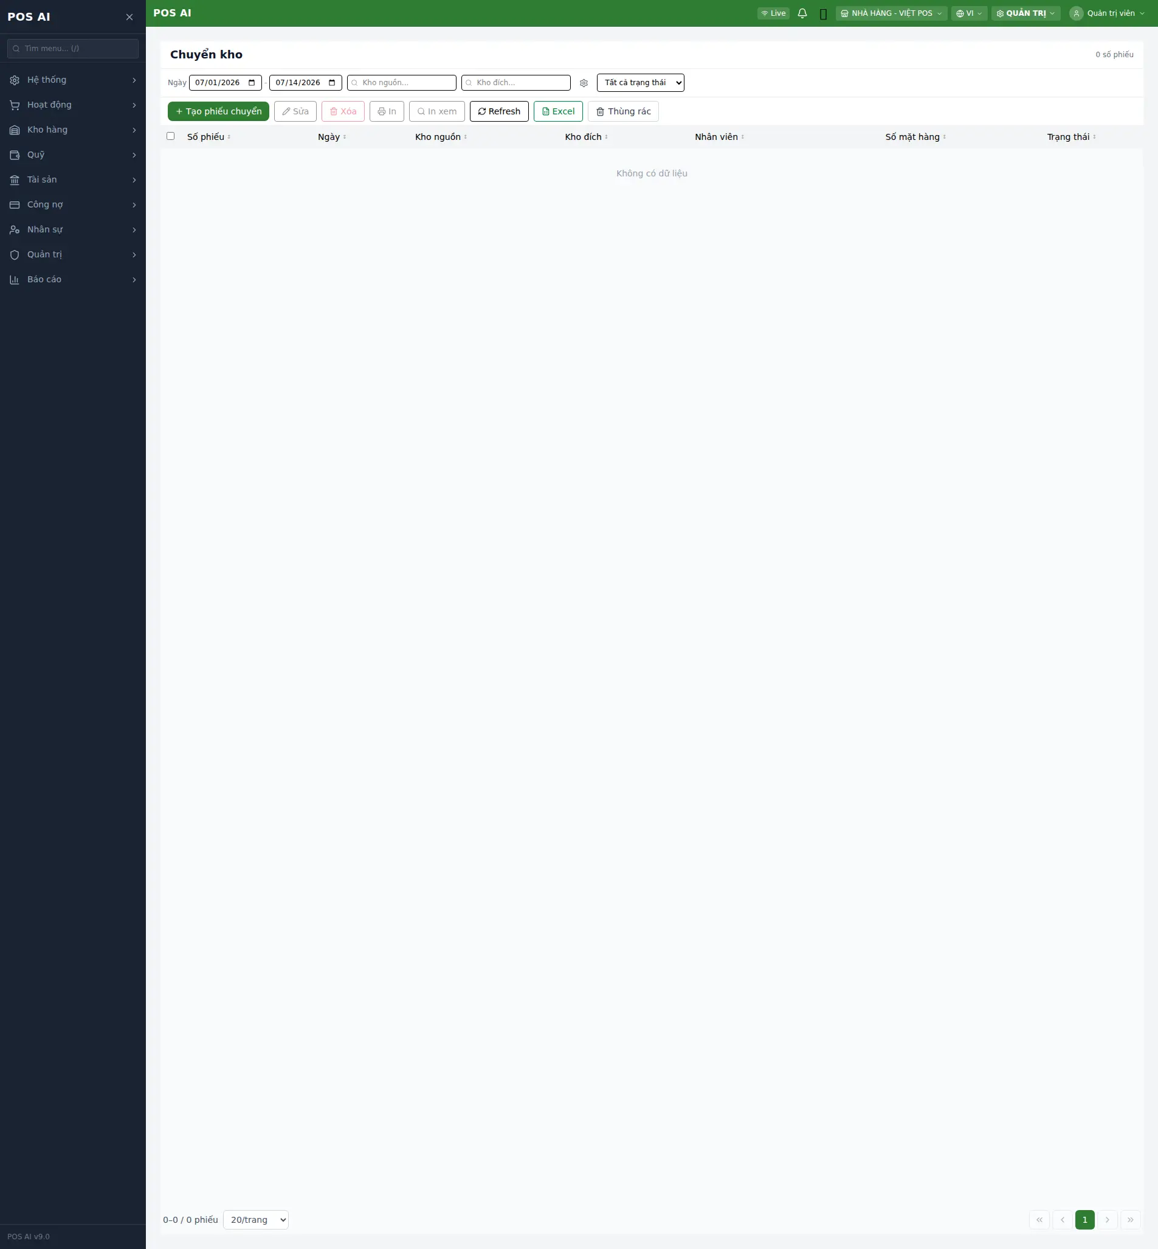The image size is (1158, 1249).
Task: Expand the Kho hàng menu
Action: point(73,130)
